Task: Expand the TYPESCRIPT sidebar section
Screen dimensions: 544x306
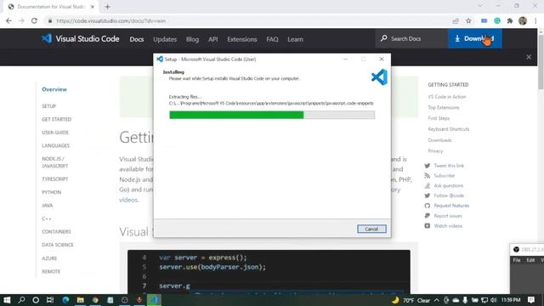Action: click(54, 179)
